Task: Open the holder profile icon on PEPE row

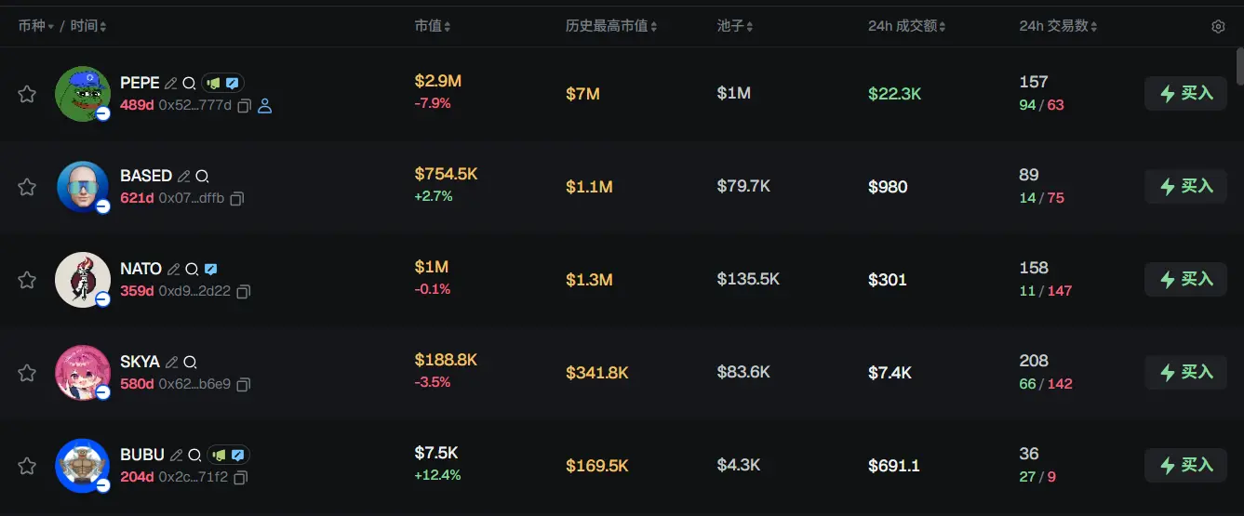Action: click(x=265, y=106)
